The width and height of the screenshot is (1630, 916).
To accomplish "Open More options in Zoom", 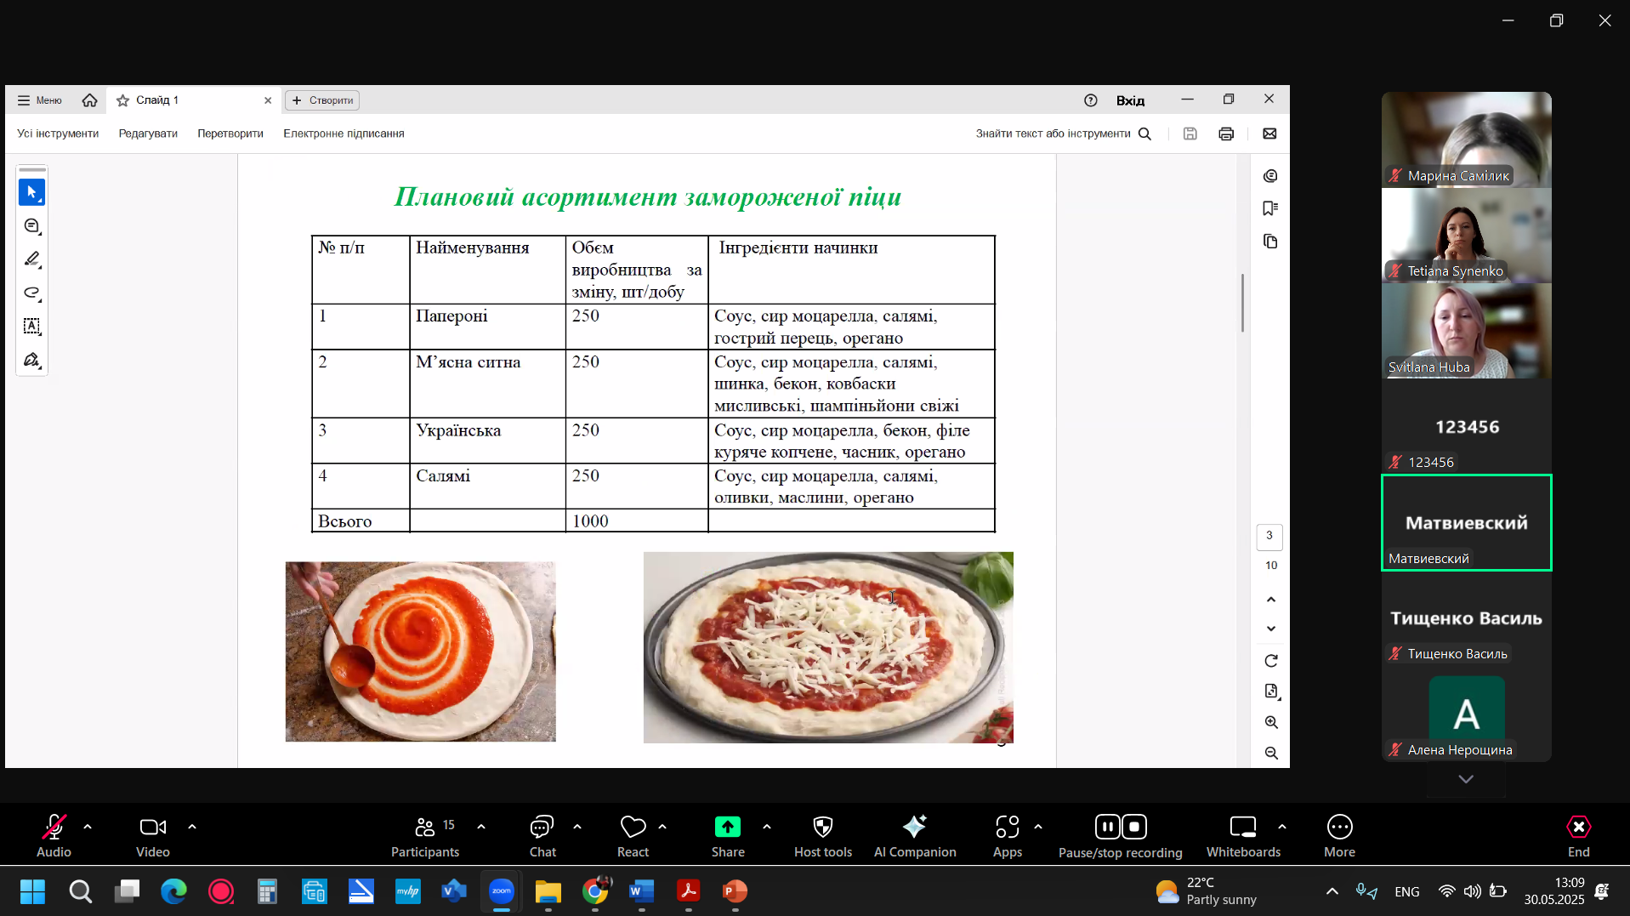I will click(1339, 836).
